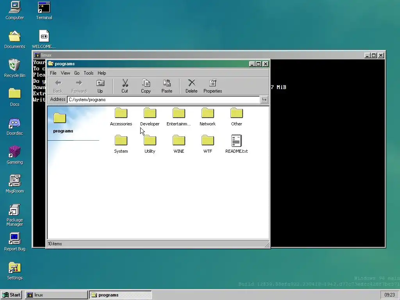
Task: Open the Developer folder
Action: 150,117
